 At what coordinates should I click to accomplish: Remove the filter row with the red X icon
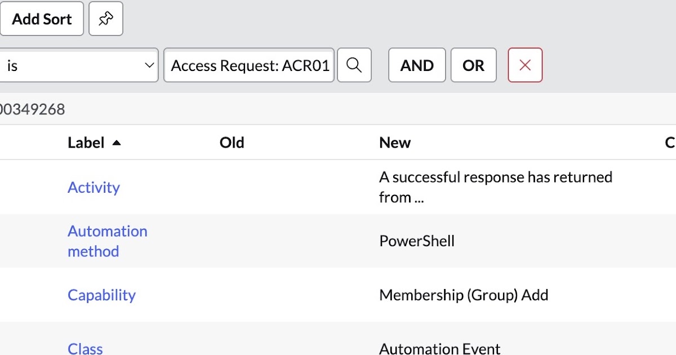coord(524,65)
